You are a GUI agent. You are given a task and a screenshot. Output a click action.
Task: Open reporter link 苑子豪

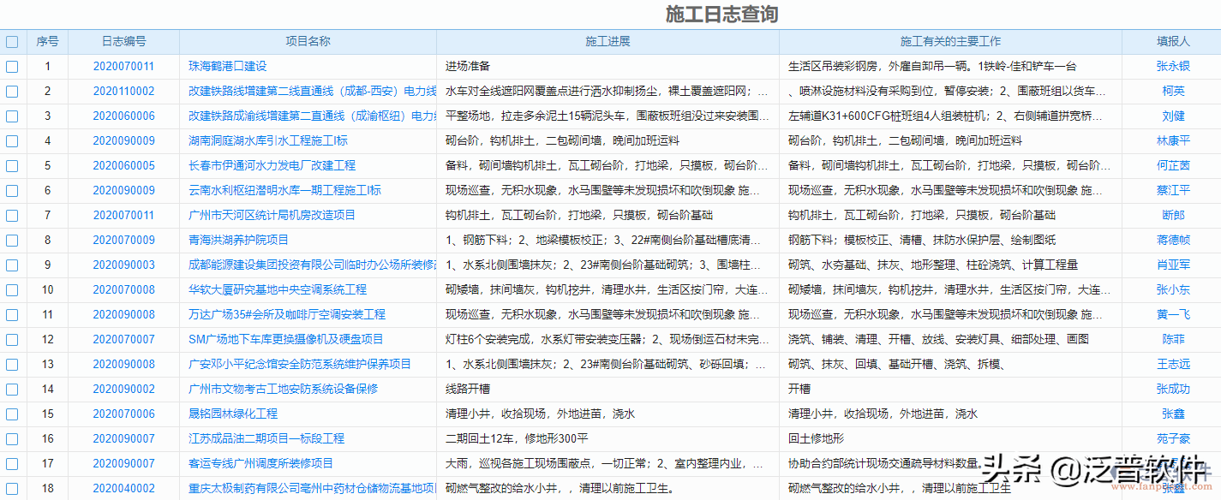[1173, 438]
